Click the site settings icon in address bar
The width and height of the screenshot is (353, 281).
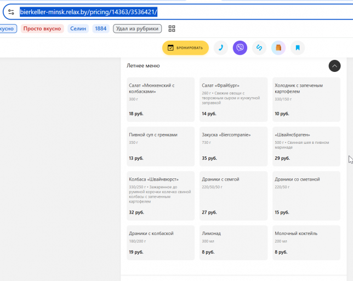11,12
